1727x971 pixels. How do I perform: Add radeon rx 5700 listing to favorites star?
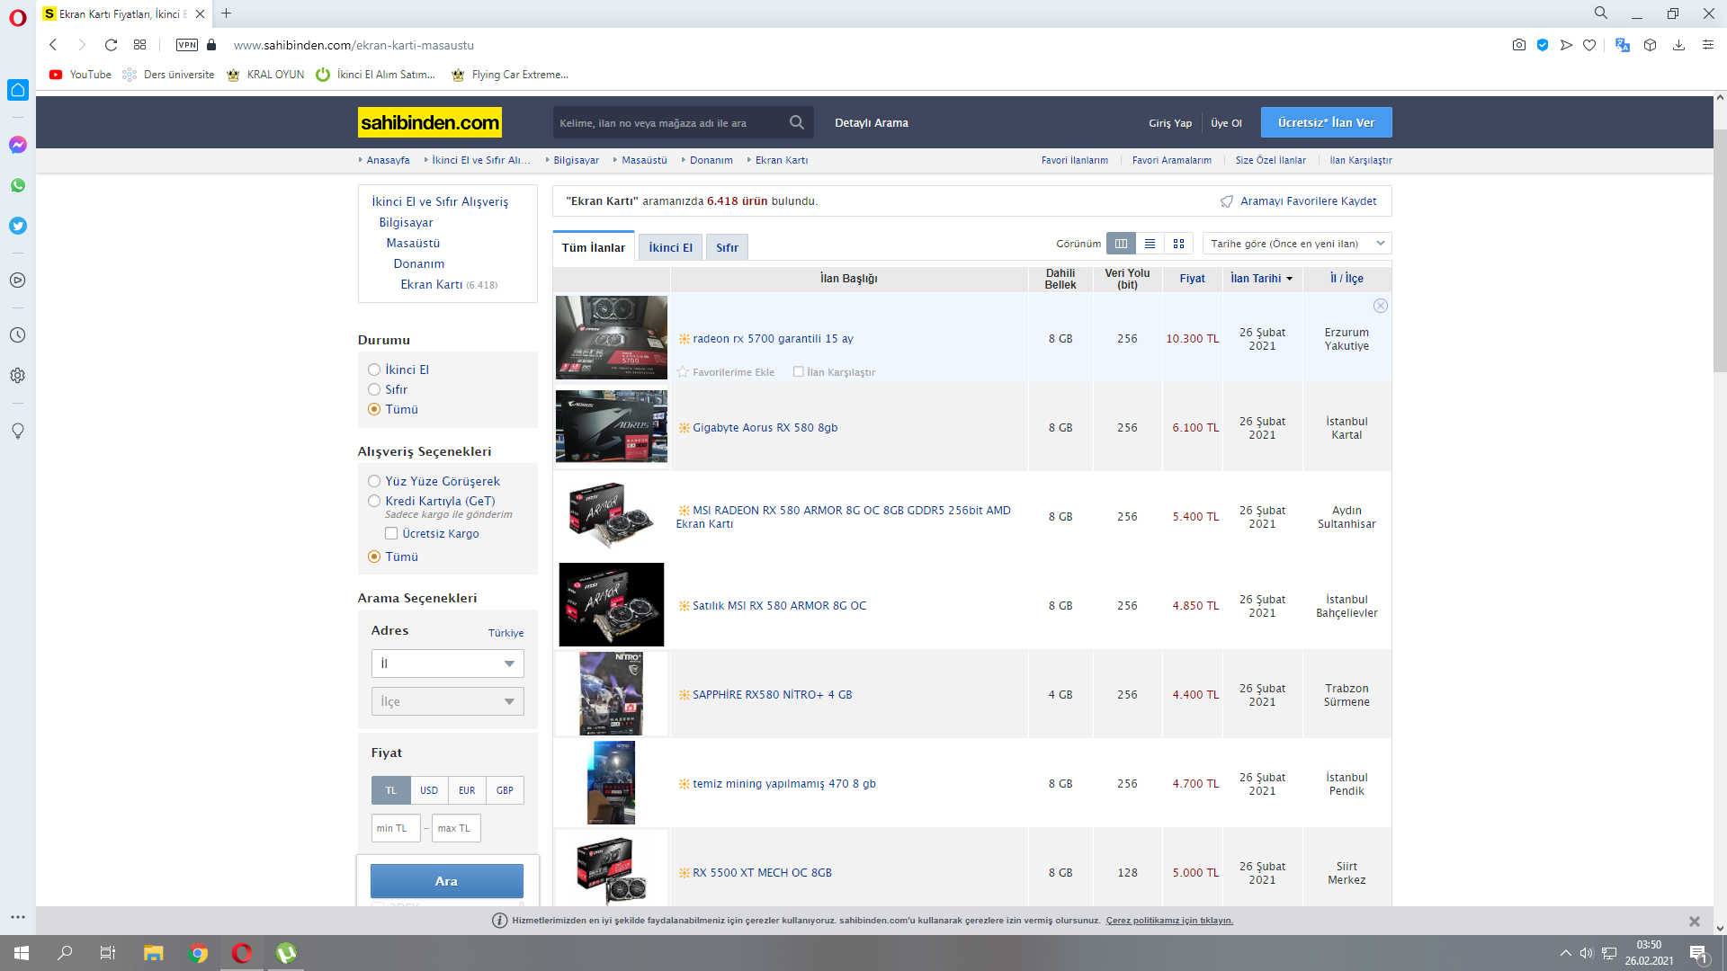point(683,372)
